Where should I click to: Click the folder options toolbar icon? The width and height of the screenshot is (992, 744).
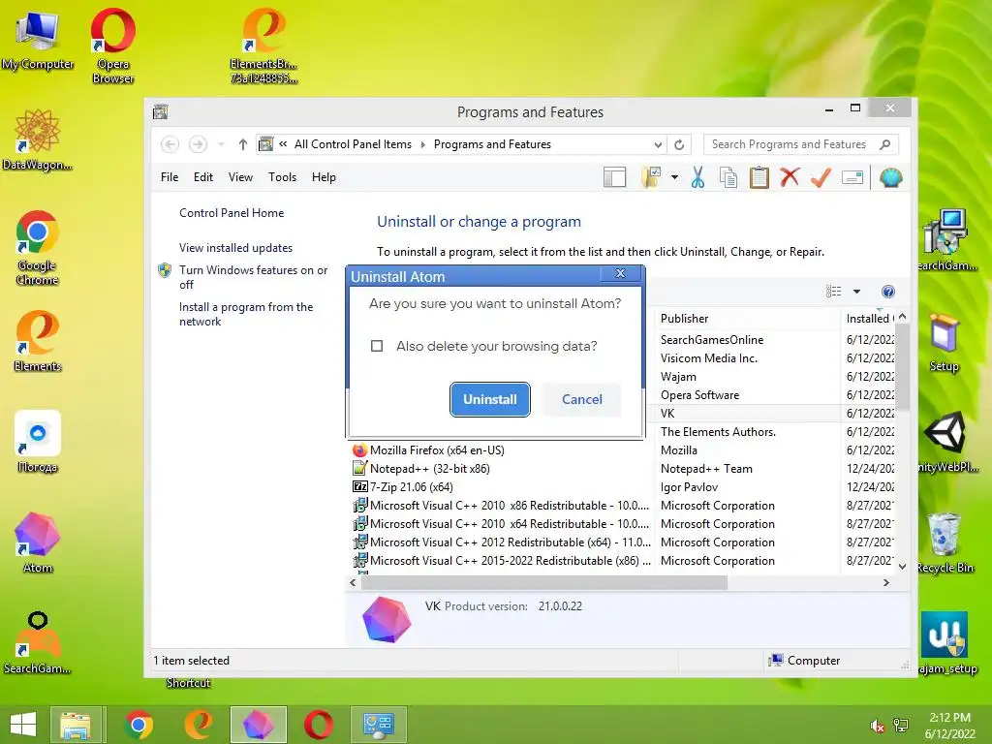pyautogui.click(x=651, y=178)
